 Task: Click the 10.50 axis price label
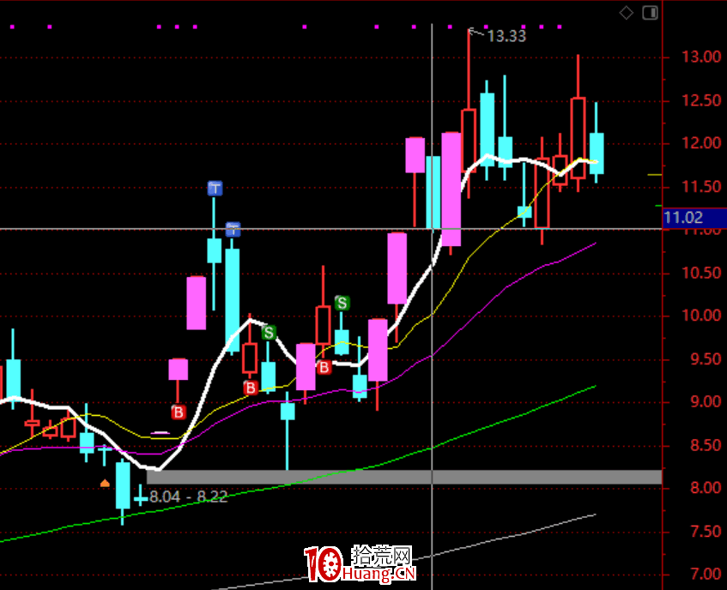coord(701,273)
